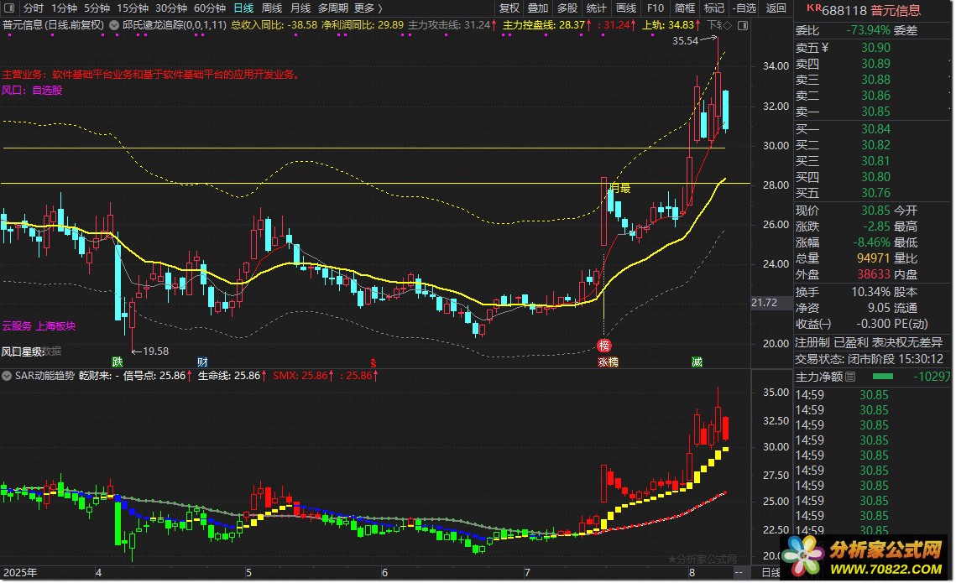Click the diamond icon next to 下轨
The height and width of the screenshot is (583, 956).
[x=727, y=26]
